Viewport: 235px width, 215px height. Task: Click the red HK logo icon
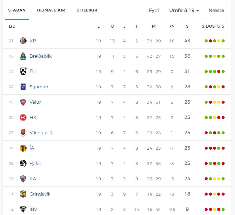click(23, 117)
